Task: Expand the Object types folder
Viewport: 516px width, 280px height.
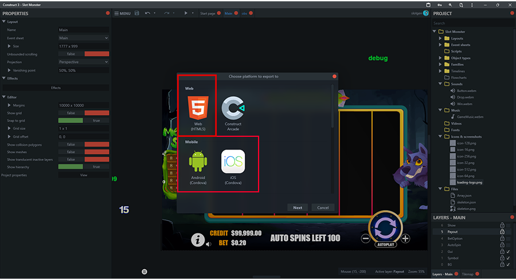Action: point(440,58)
